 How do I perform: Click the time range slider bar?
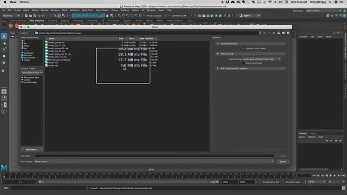click(x=128, y=182)
